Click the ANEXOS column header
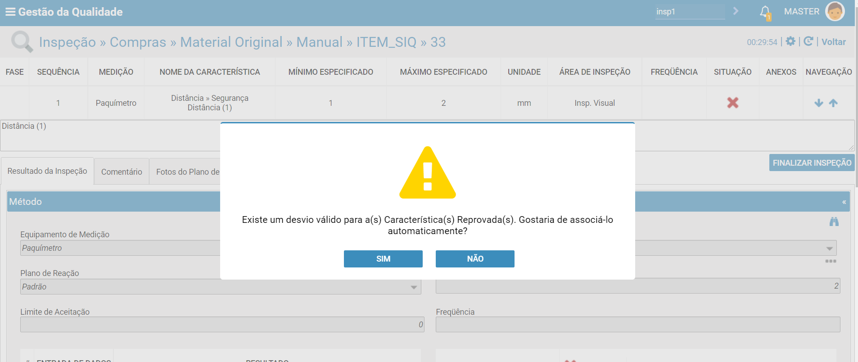 (x=781, y=72)
